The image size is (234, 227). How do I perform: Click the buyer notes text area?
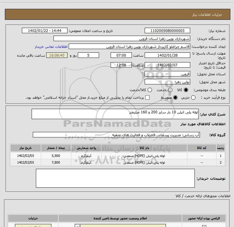pos(115,178)
